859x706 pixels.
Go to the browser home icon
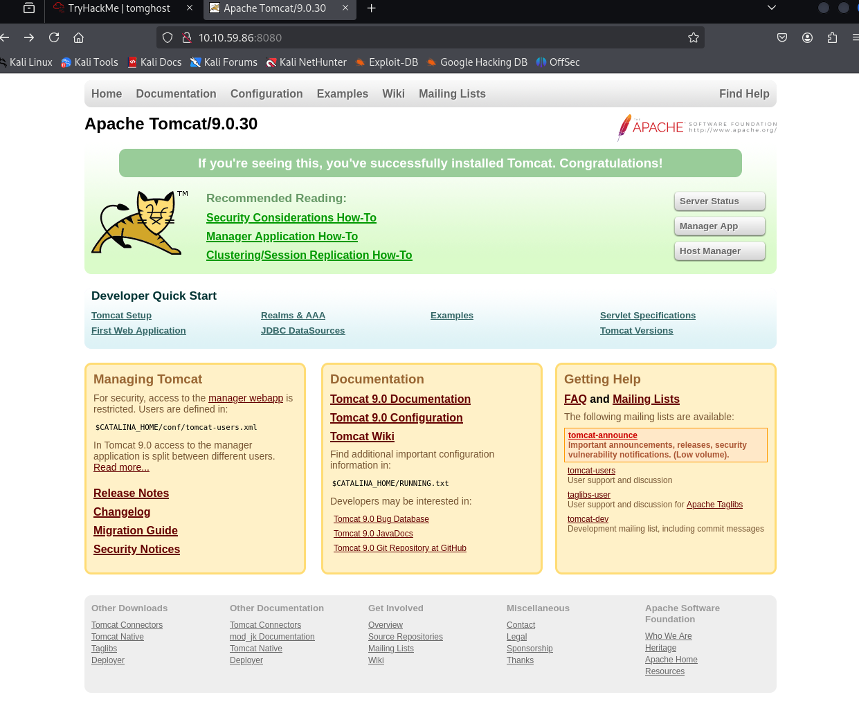79,37
